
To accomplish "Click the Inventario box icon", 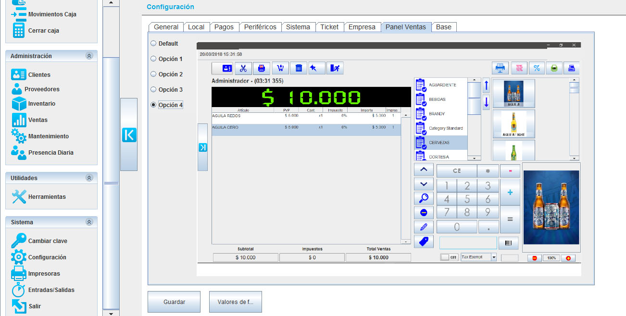I will (x=18, y=104).
